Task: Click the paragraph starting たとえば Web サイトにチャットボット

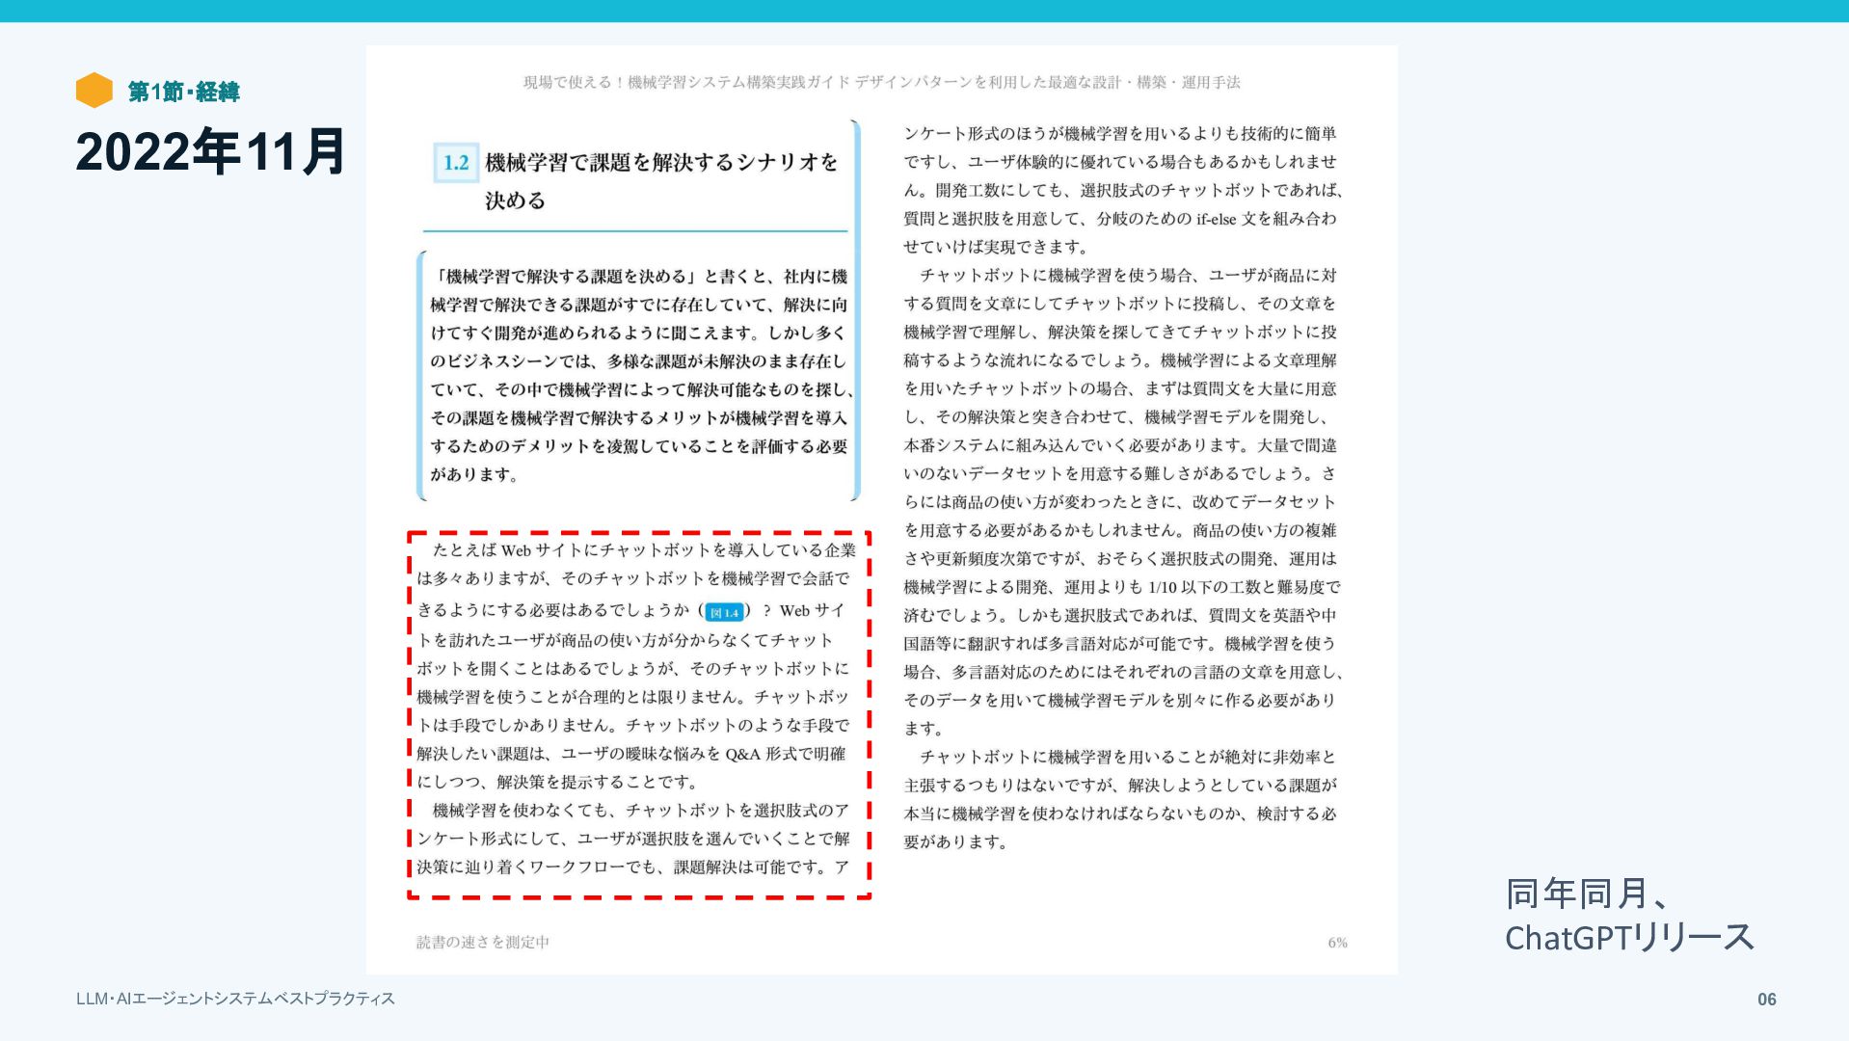Action: click(635, 666)
